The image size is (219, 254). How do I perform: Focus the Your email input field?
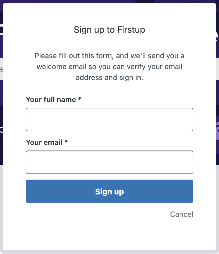pos(109,162)
